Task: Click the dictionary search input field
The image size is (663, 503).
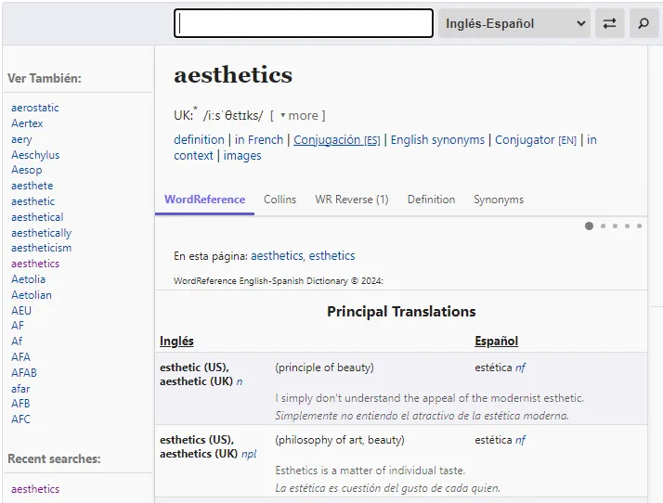Action: point(304,23)
